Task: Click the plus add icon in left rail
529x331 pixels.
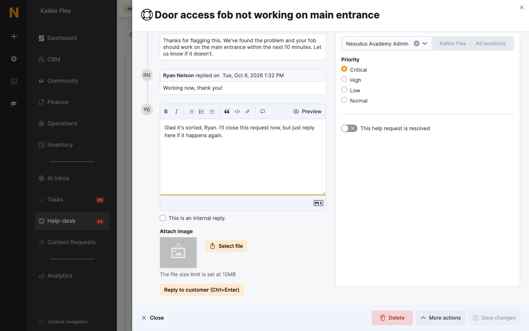Action: point(14,36)
